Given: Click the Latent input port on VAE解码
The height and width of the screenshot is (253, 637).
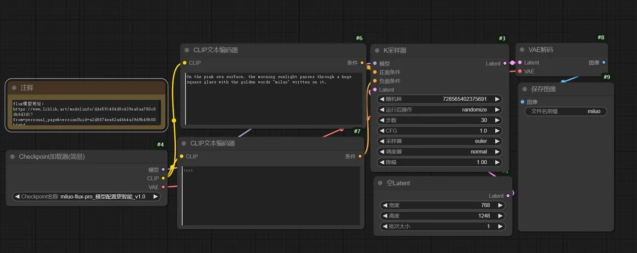Looking at the screenshot, I should click(x=520, y=63).
